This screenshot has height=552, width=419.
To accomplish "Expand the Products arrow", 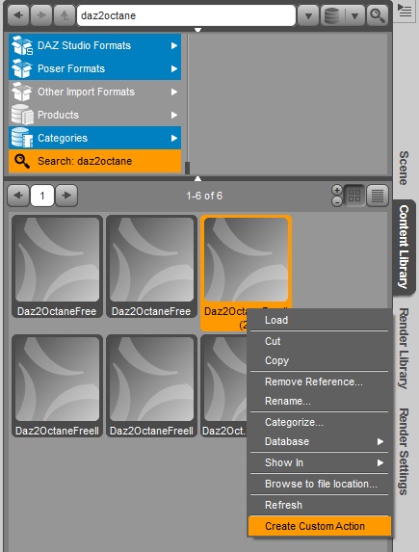I will tap(174, 115).
